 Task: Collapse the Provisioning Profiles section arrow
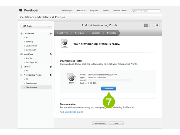[50, 75]
